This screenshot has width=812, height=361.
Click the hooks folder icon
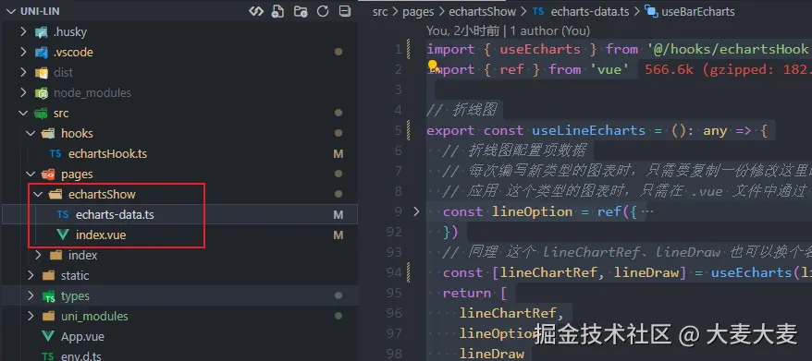(48, 134)
